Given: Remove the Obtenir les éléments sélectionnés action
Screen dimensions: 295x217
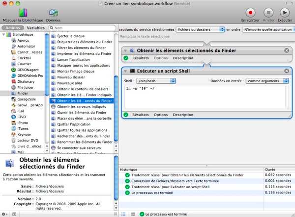Looking at the screenshot, I should pos(287,50).
